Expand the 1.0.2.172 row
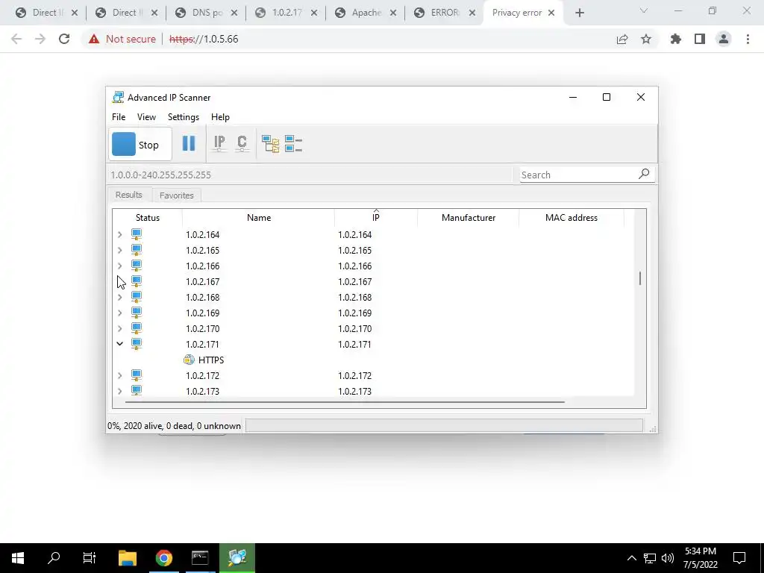Viewport: 764px width, 573px height. click(x=120, y=376)
